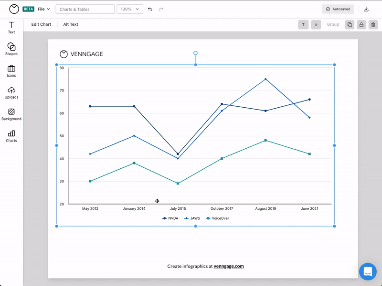Open the Background panel
Screen dimensions: 382x286
[11, 113]
